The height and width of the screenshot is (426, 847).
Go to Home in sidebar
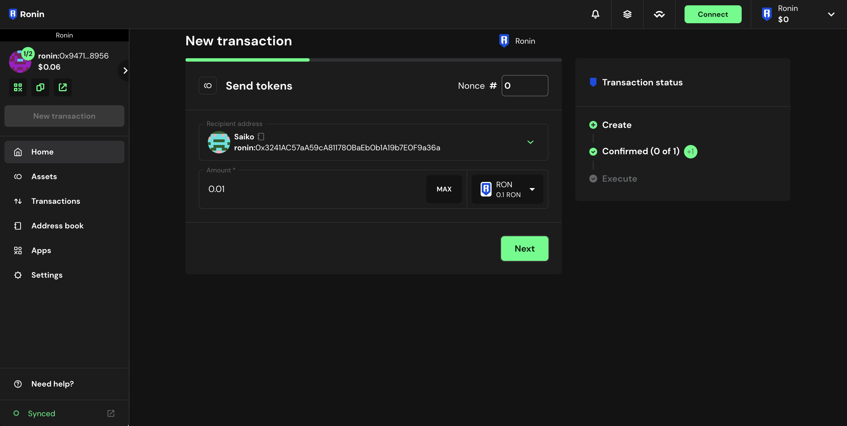64,152
